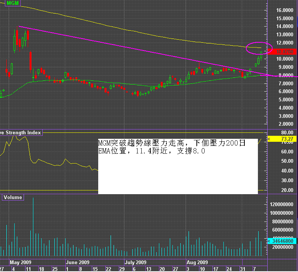Click the Aug 2009 date label

coord(197,262)
